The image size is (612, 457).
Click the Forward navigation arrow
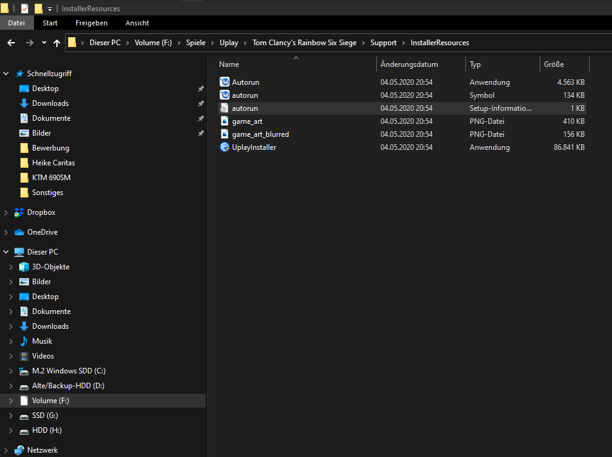coord(30,43)
